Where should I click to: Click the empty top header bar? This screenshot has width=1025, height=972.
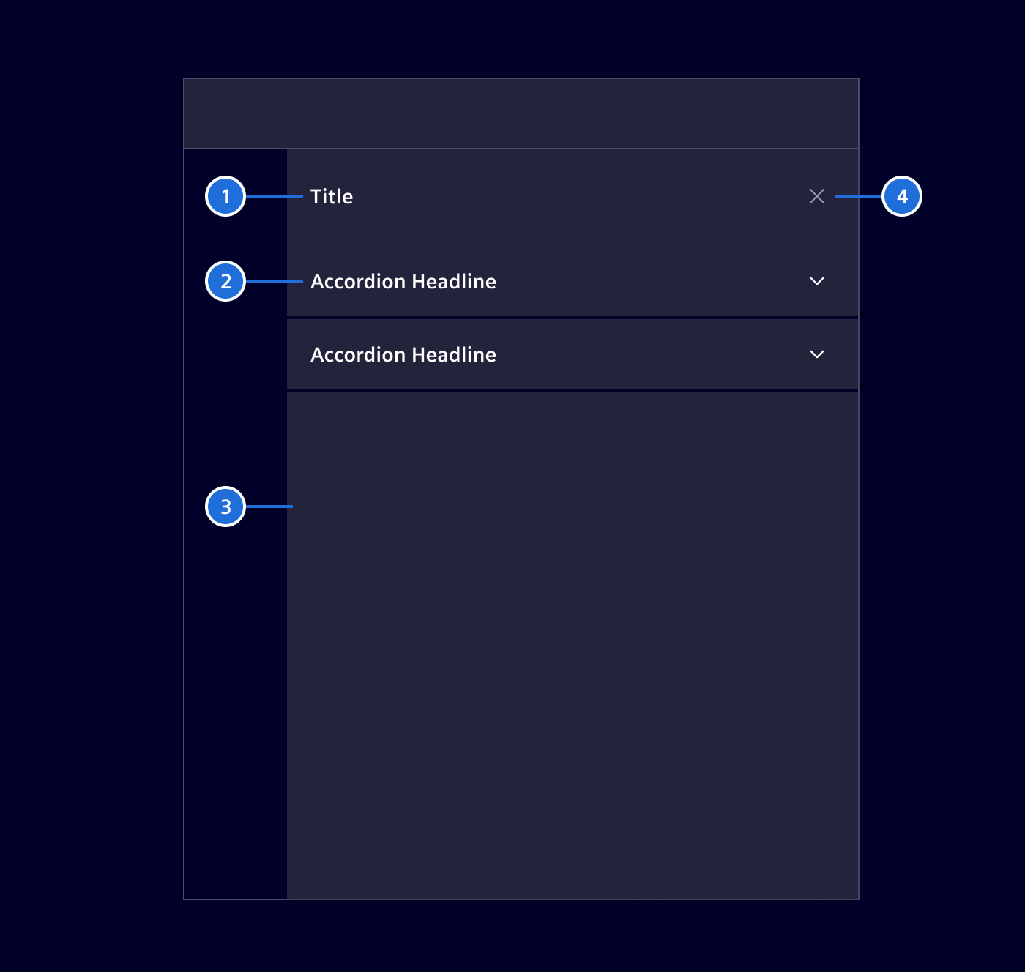521,113
